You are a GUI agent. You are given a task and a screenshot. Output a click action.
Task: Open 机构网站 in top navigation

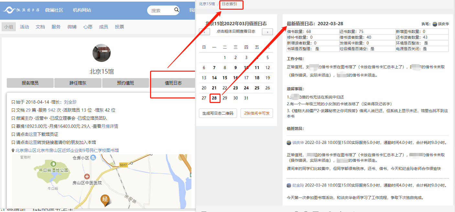[82, 10]
